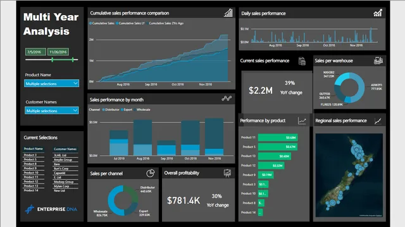The height and width of the screenshot is (227, 405).
Task: Select Capweld in the customer list
Action: click(59, 173)
